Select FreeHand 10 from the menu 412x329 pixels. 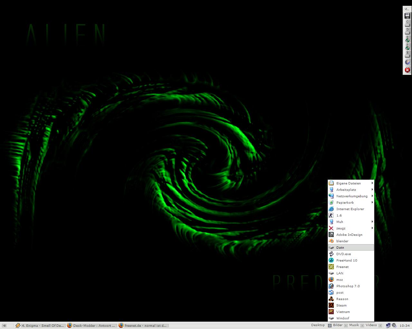click(346, 260)
